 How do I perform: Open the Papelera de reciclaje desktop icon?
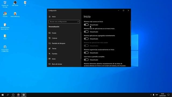tap(5, 4)
